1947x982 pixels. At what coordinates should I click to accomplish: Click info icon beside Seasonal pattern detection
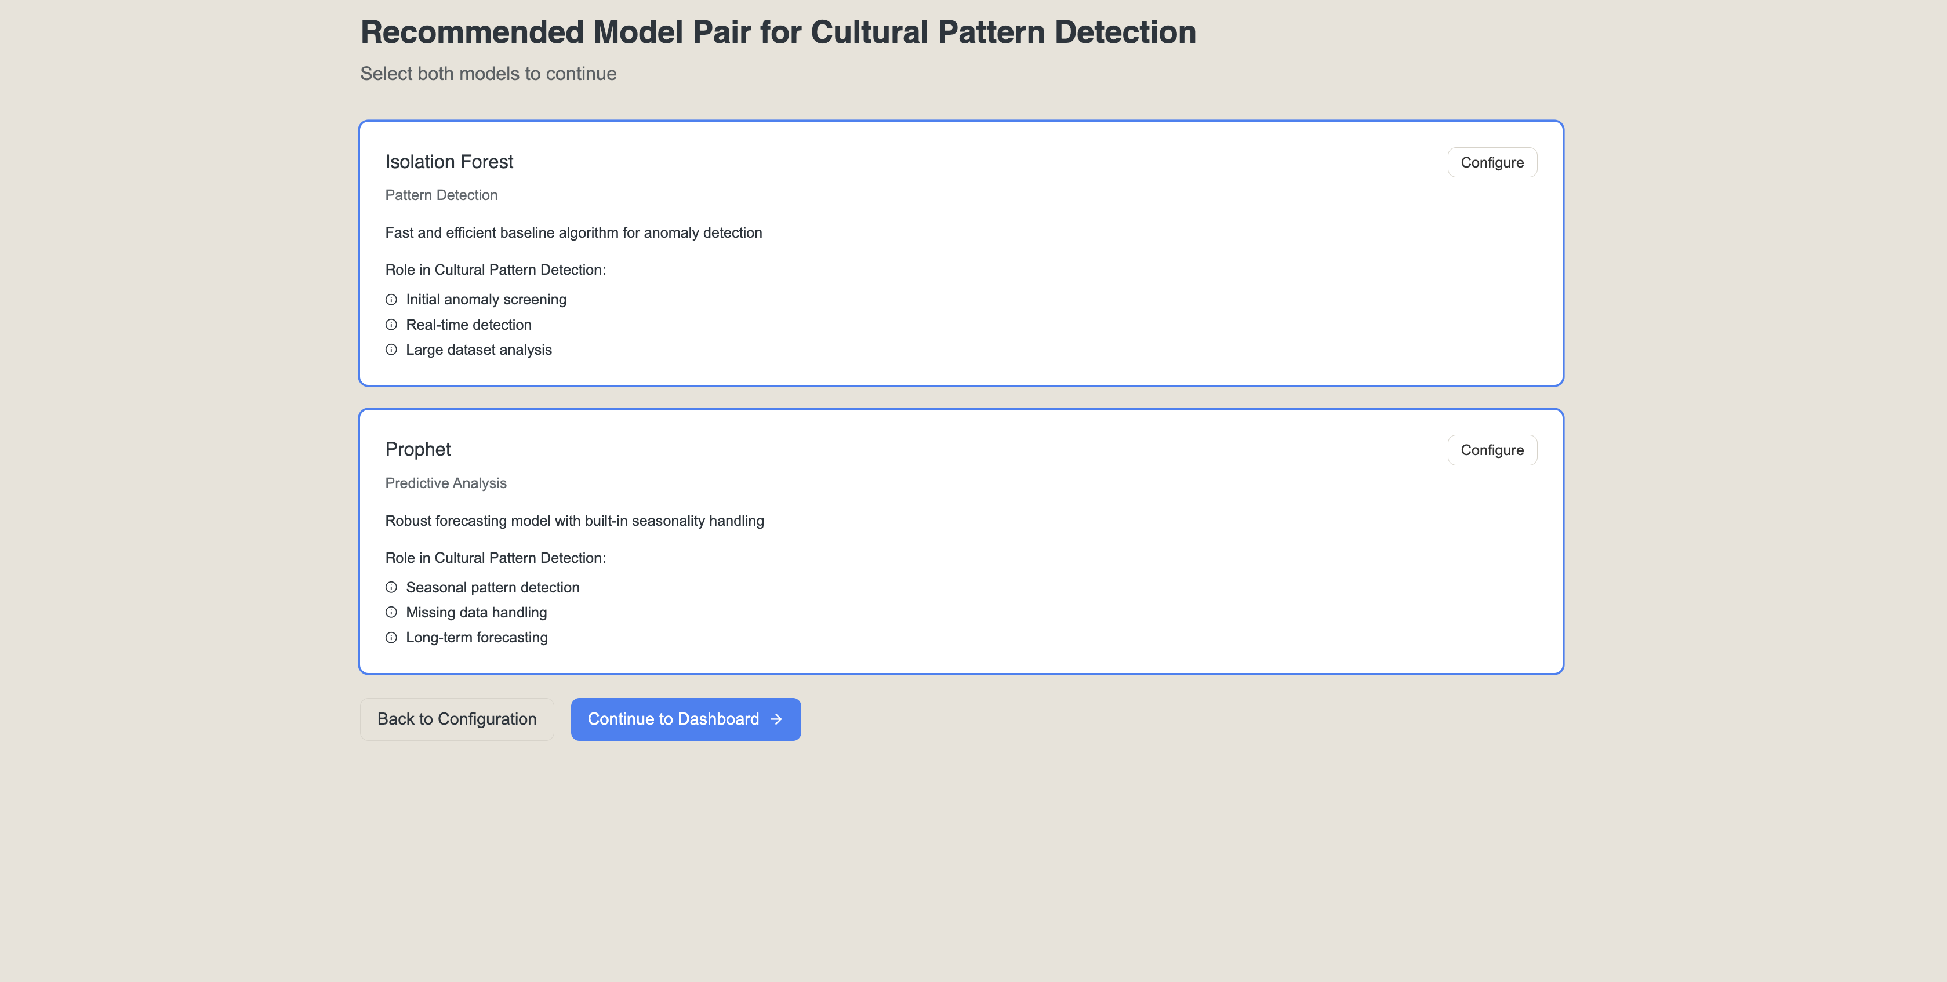pos(391,588)
